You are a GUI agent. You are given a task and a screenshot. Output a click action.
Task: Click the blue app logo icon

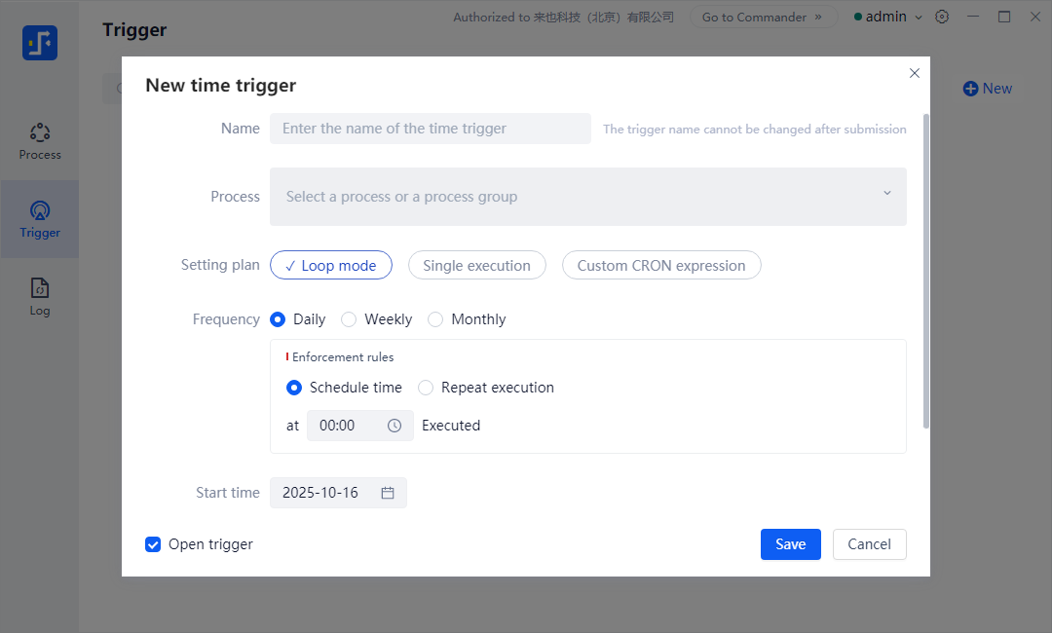(40, 43)
